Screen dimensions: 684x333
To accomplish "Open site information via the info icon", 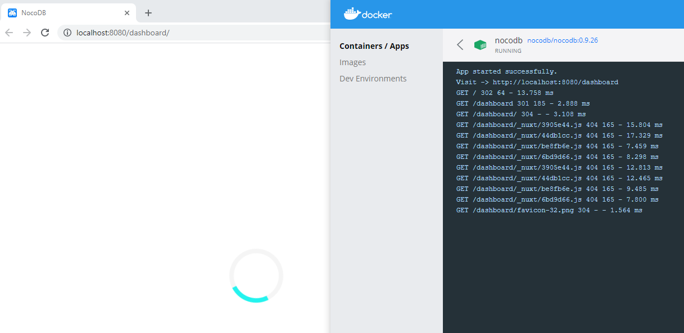I will 67,33.
